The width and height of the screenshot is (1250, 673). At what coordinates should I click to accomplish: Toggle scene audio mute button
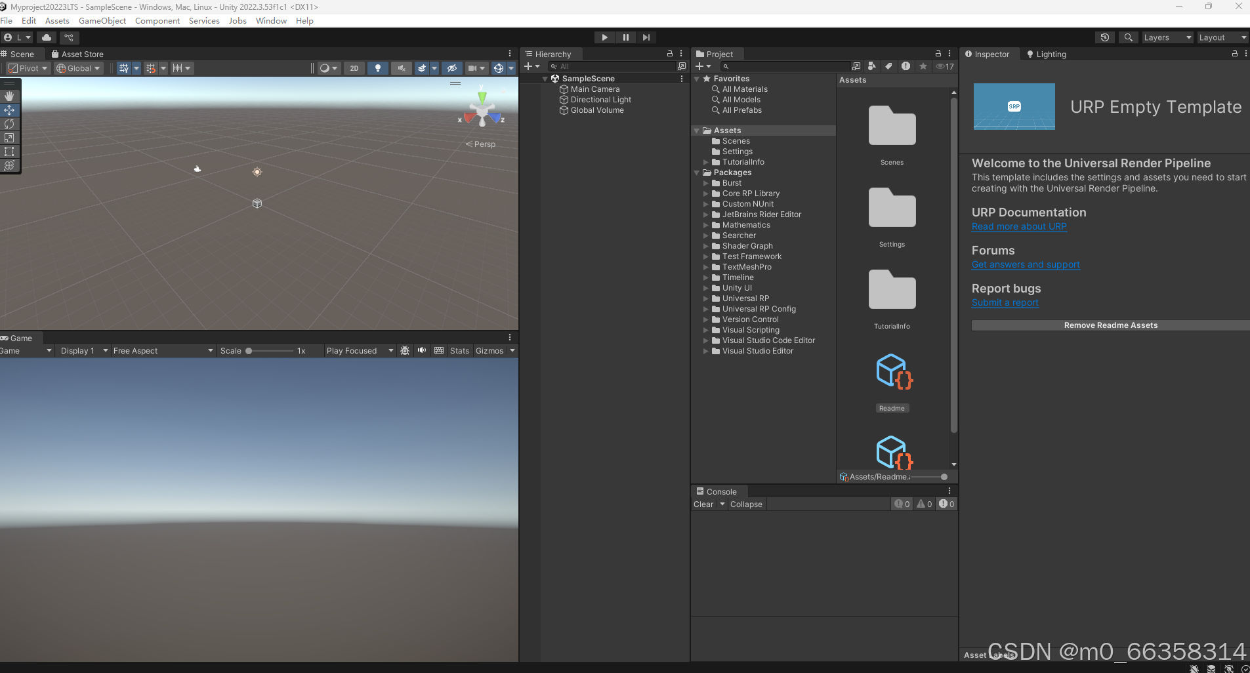click(x=401, y=68)
